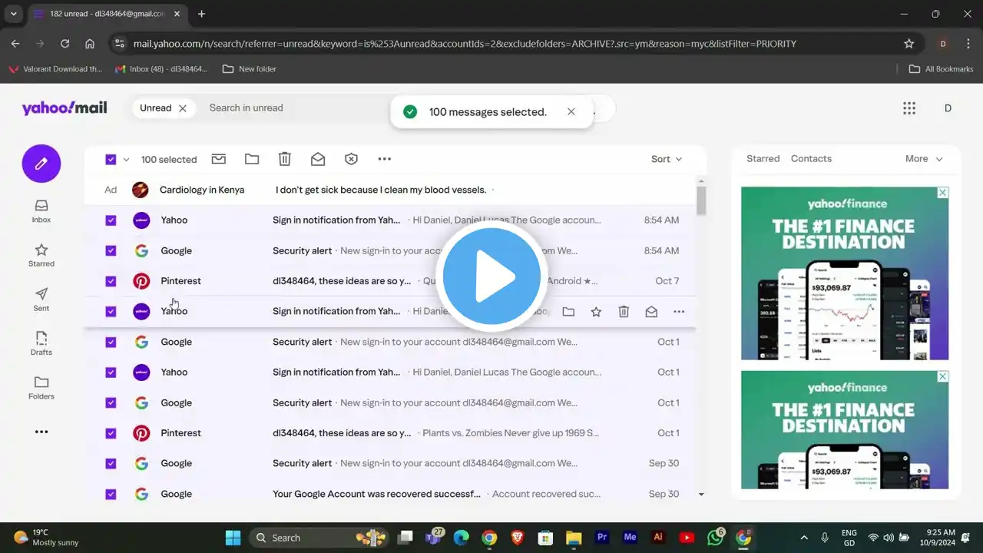
Task: Click the browser address bar URL
Action: 465,44
